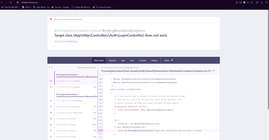
Task: Click the Target class LoginController does not exist message
Action: pos(111,35)
